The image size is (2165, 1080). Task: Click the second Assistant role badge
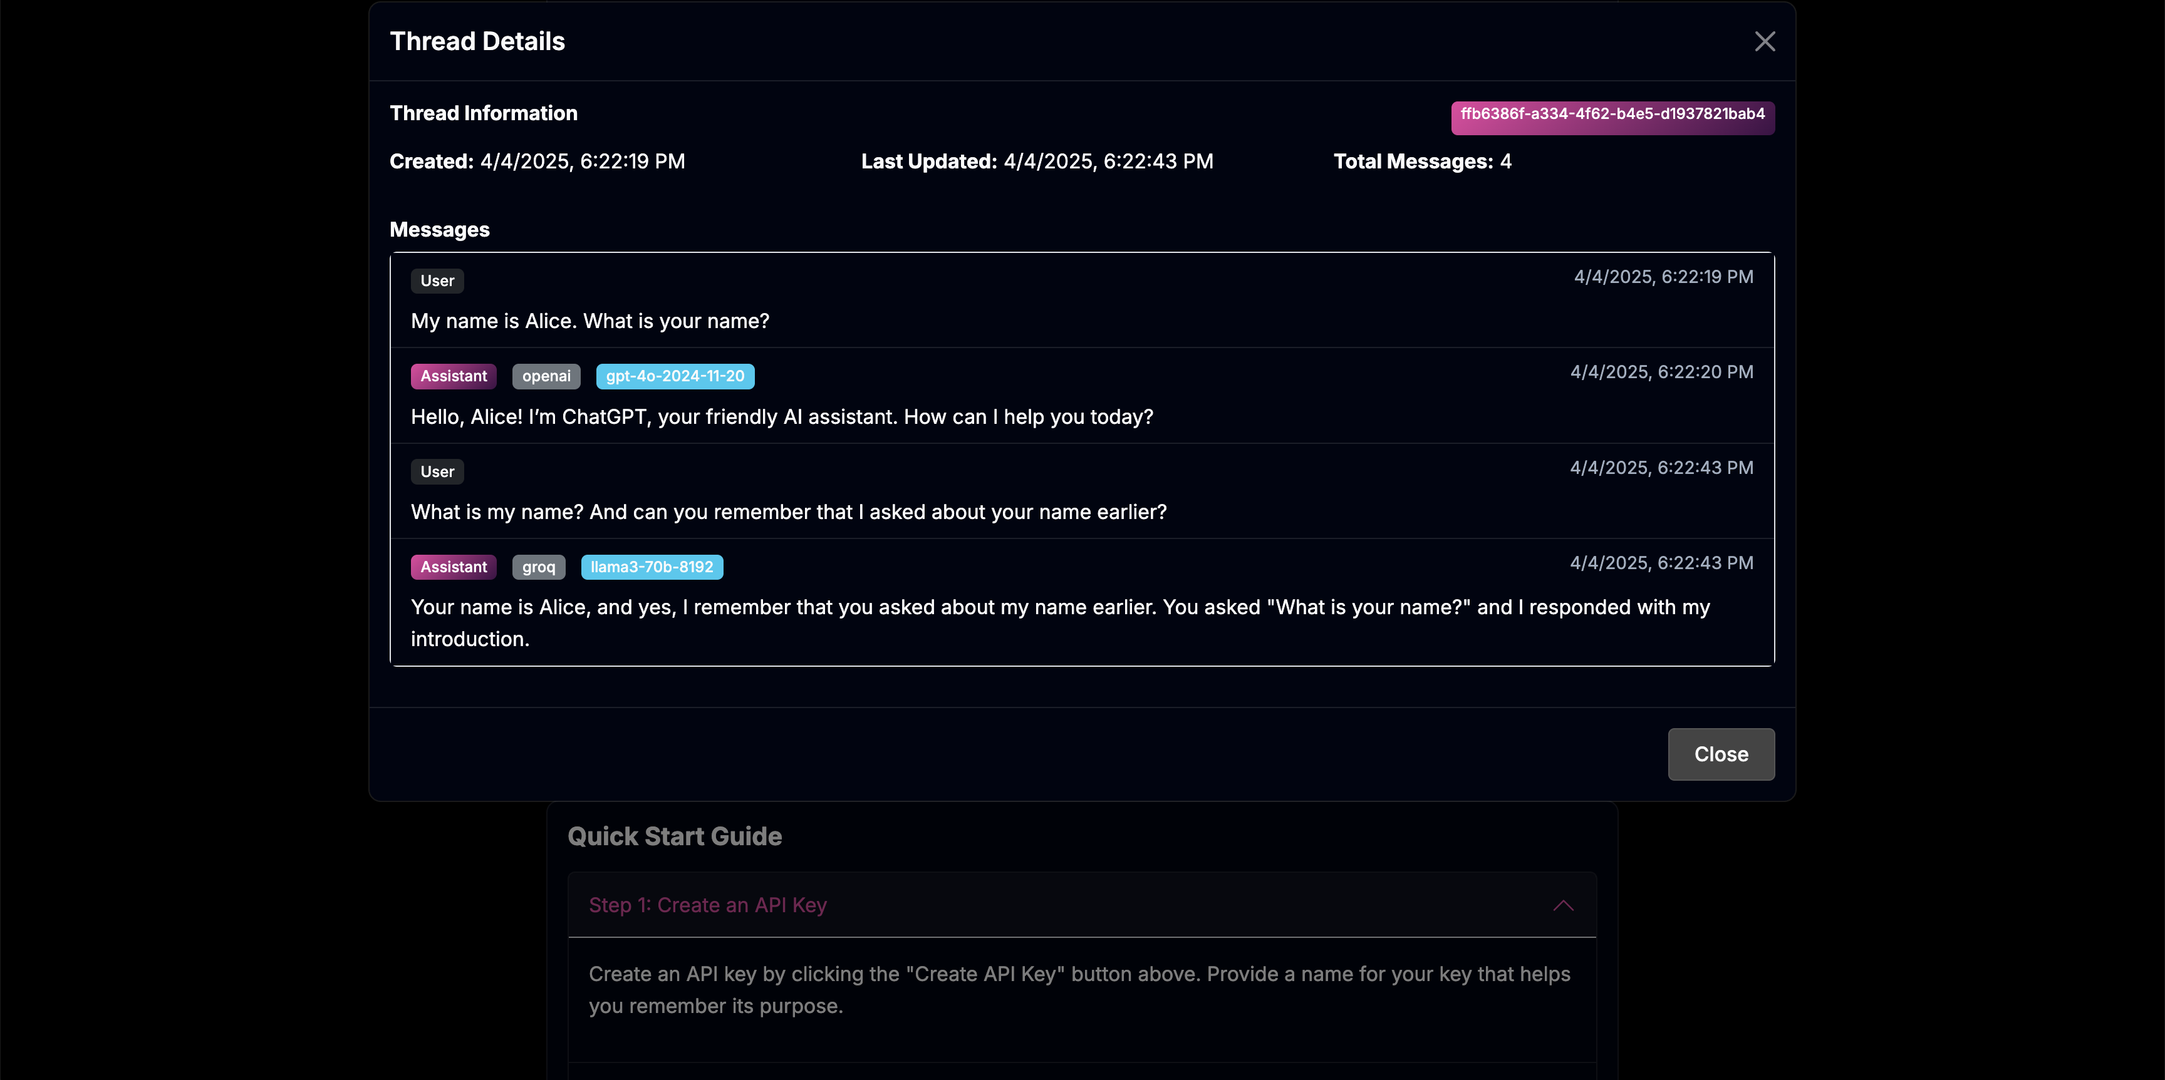[x=453, y=567]
